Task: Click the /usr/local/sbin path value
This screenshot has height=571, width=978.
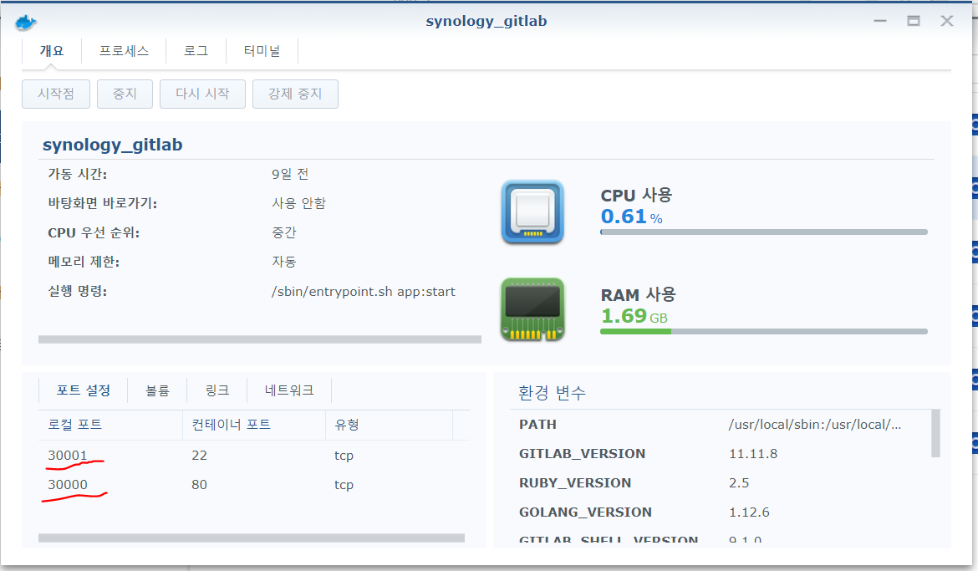Action: tap(815, 425)
